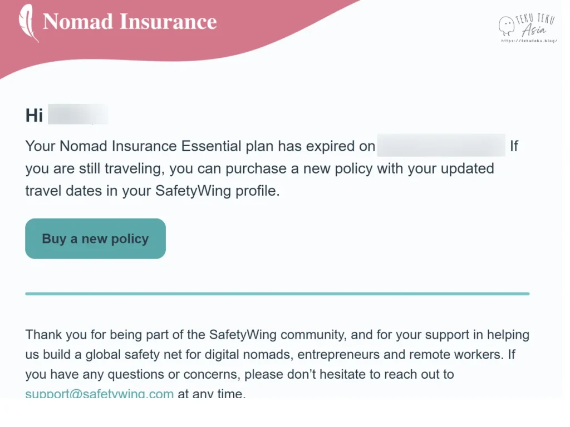Click the blurred expiration date field

coord(441,146)
